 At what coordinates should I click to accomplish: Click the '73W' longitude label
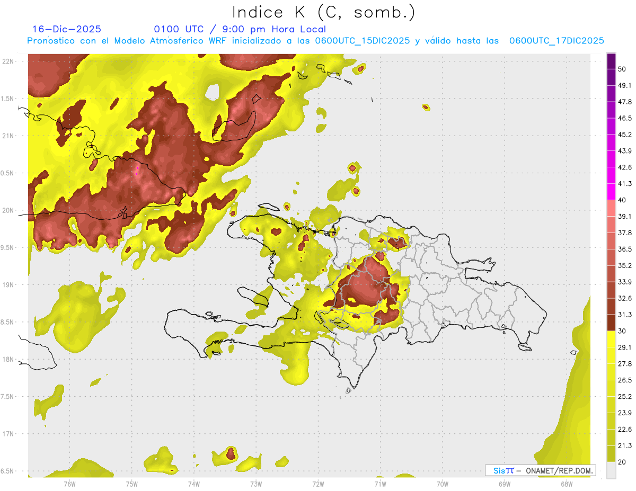pos(256,484)
